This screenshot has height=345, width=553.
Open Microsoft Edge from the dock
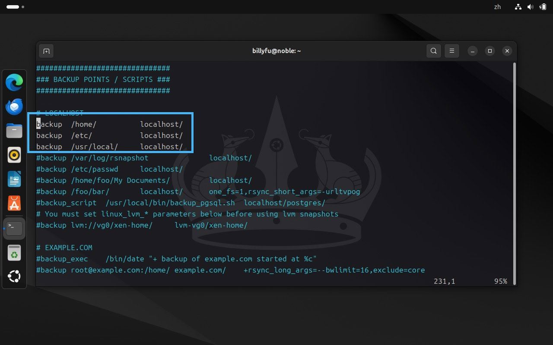(x=14, y=82)
